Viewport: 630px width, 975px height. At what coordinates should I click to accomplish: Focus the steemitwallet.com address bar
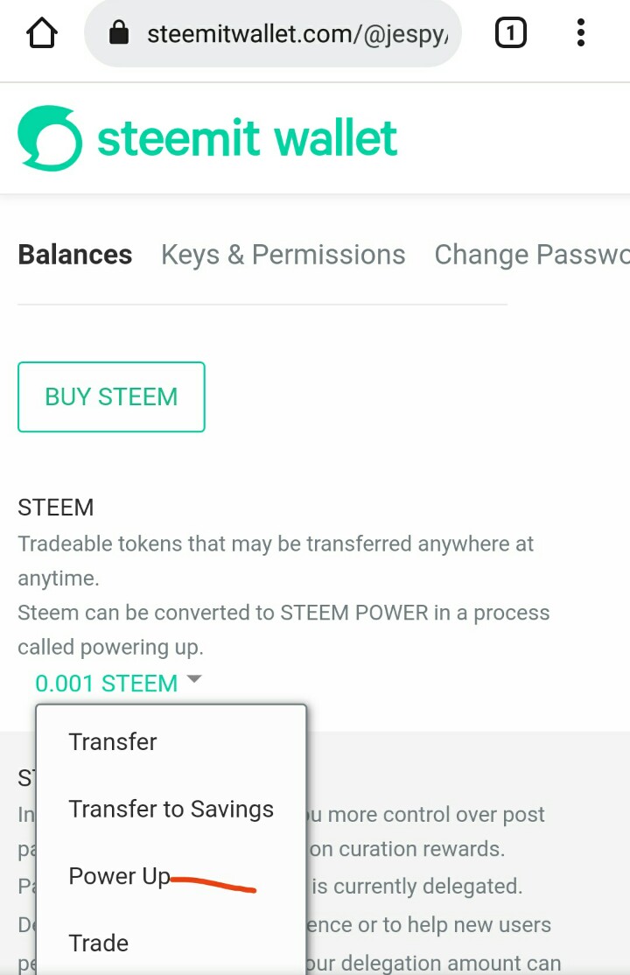point(296,34)
